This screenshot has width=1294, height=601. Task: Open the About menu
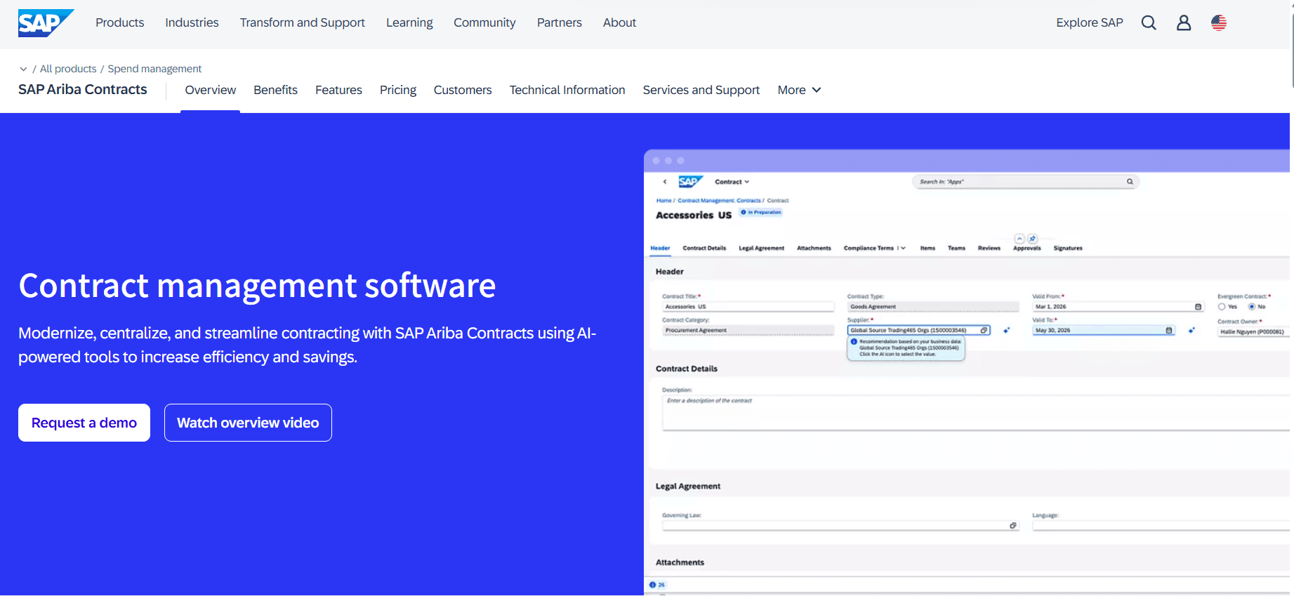point(619,22)
